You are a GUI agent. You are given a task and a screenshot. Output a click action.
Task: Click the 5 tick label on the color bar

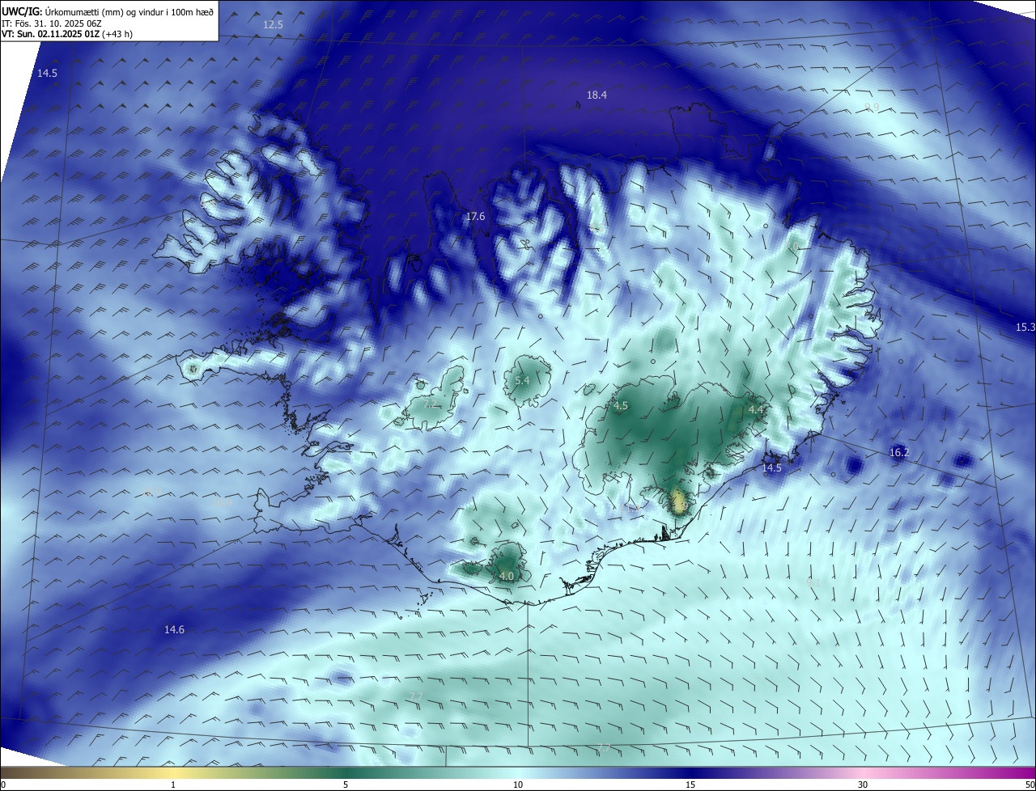(346, 785)
